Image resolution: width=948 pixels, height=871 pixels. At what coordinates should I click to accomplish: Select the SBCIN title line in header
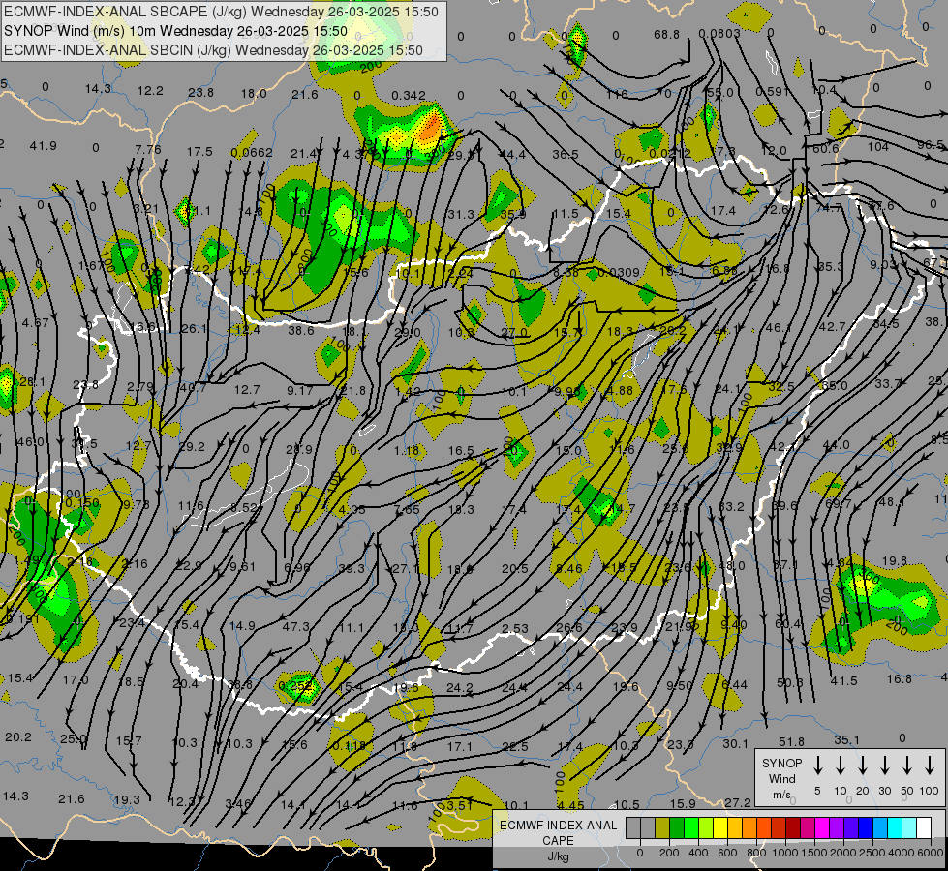213,50
